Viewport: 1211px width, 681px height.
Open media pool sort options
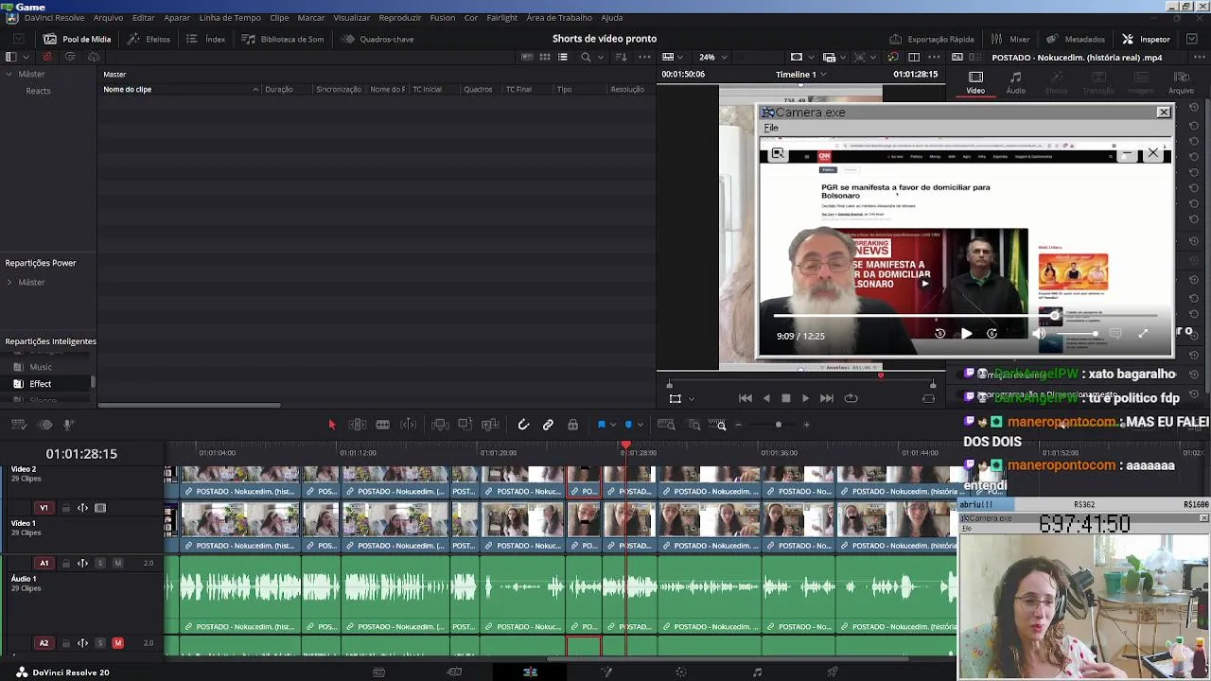pos(621,57)
